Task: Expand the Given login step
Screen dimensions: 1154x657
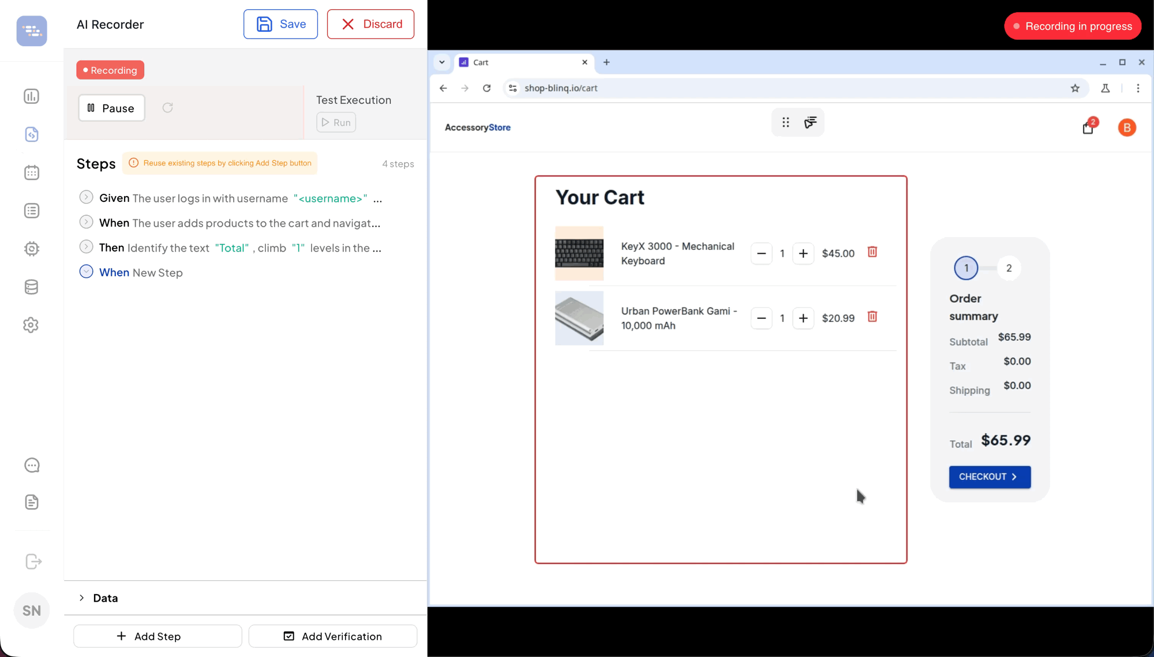Action: click(86, 198)
